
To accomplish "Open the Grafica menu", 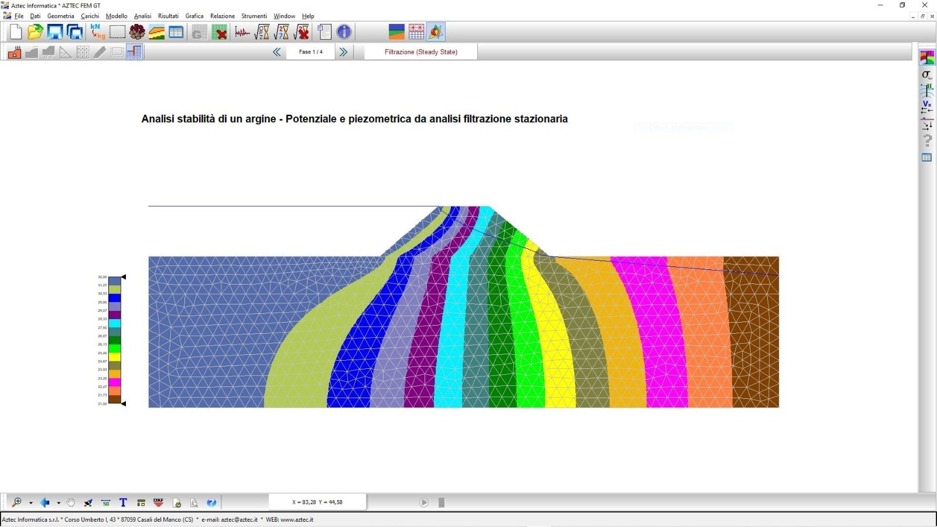I will [x=194, y=16].
